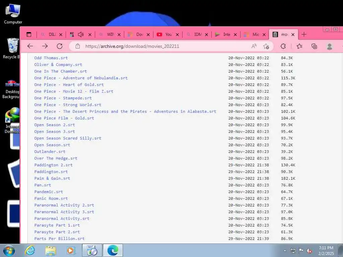Open Parts Per Billion.srt link
The height and width of the screenshot is (257, 343).
coord(59,239)
